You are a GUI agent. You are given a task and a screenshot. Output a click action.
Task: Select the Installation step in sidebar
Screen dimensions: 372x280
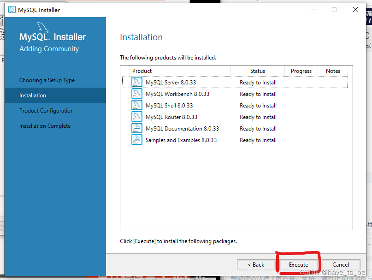pyautogui.click(x=55, y=95)
